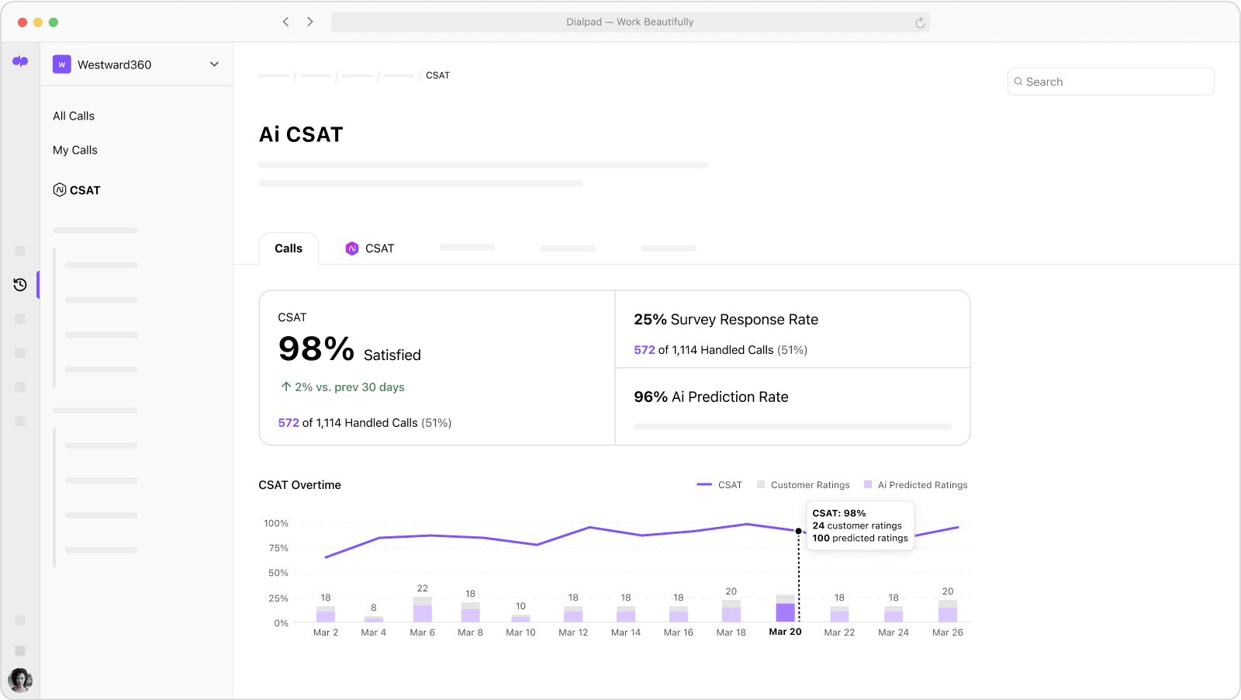Image resolution: width=1241 pixels, height=700 pixels.
Task: Click the Dialpad logo icon
Action: [x=20, y=61]
